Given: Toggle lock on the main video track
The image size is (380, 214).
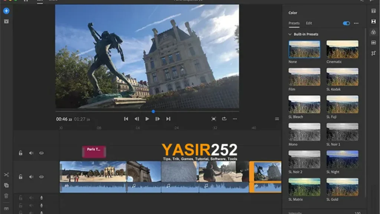Looking at the screenshot, I should [x=21, y=177].
